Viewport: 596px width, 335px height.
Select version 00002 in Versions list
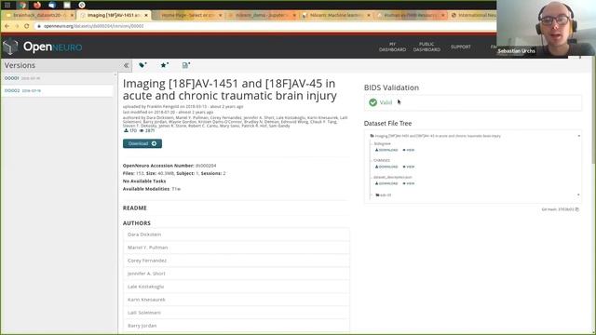click(58, 91)
